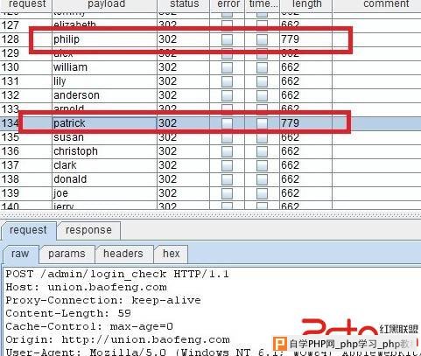
Task: Tick the error checkbox for philip
Action: click(x=227, y=39)
